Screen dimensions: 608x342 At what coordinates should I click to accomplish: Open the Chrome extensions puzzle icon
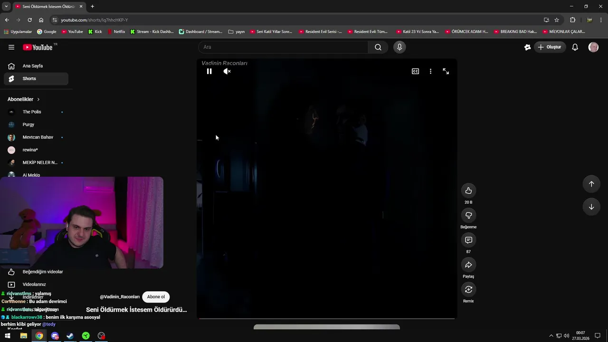572,20
